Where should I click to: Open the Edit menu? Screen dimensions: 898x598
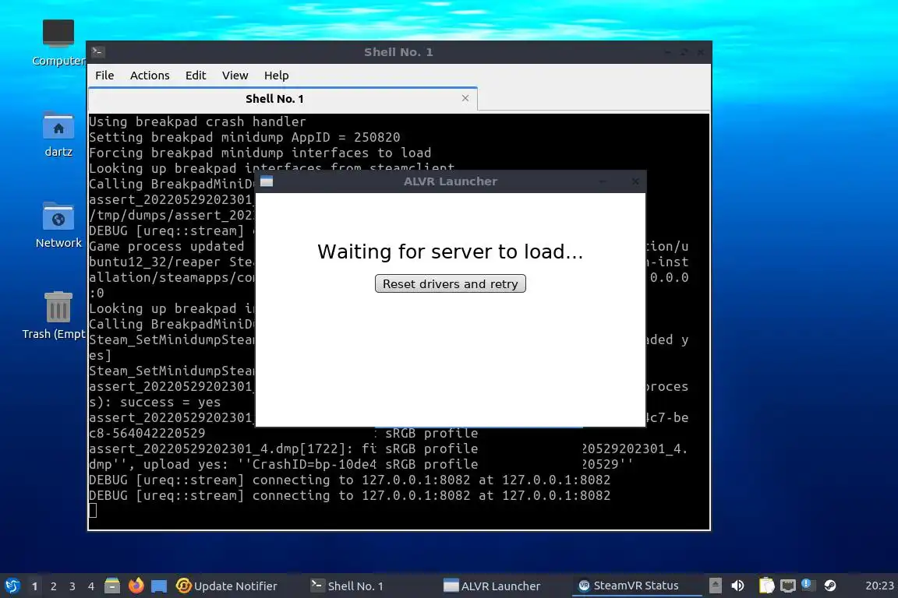point(196,76)
